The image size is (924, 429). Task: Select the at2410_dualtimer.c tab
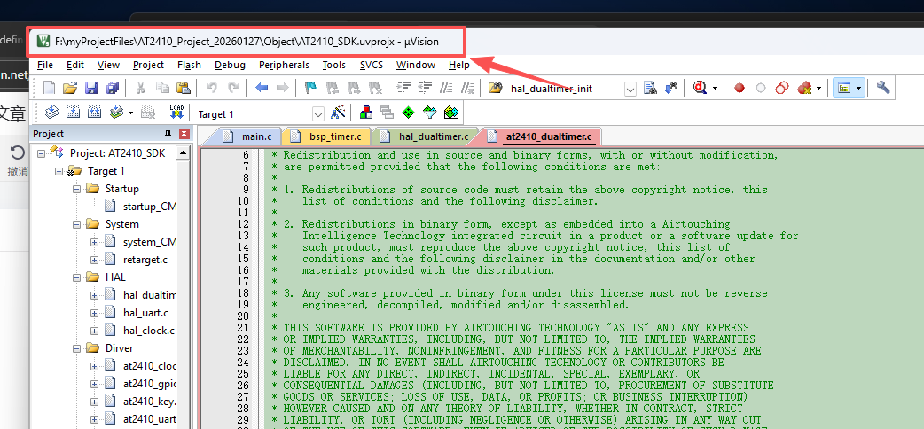[x=542, y=136]
